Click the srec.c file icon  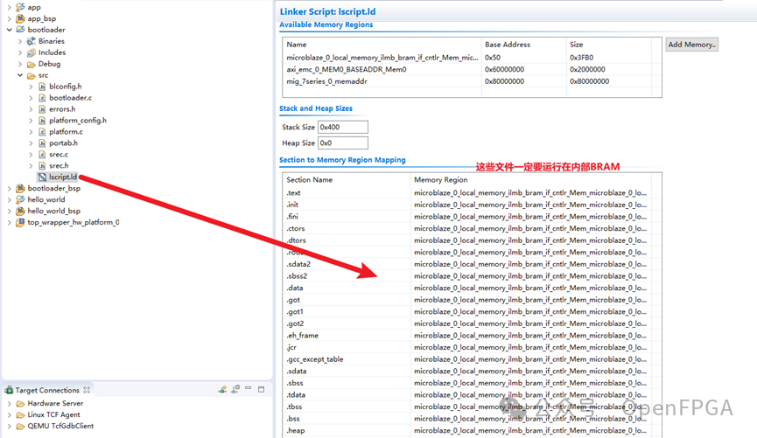(42, 155)
